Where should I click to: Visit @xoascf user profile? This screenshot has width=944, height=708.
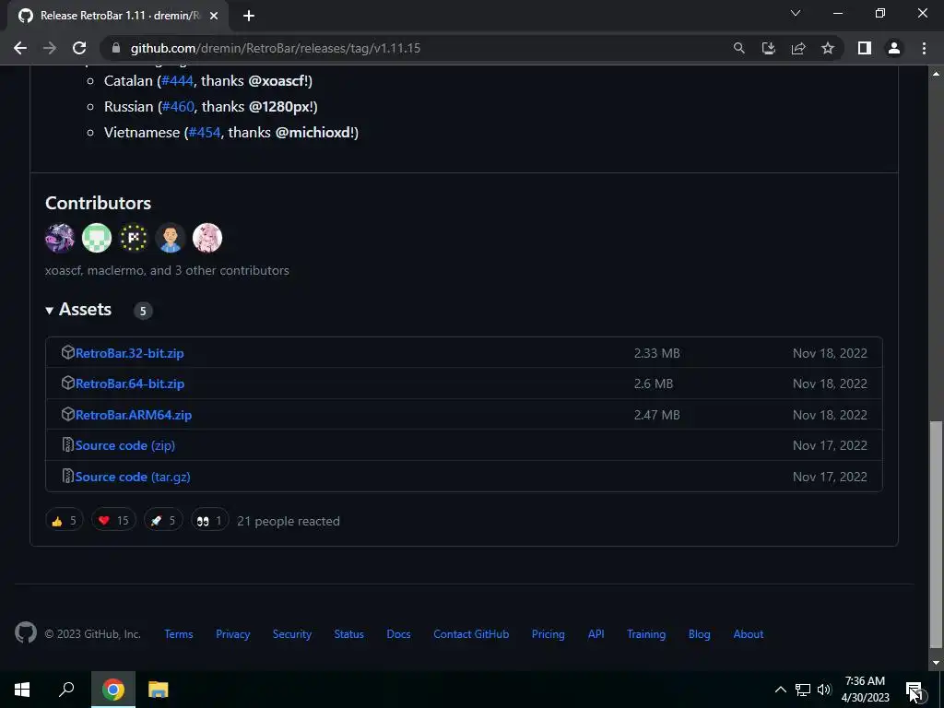point(278,81)
